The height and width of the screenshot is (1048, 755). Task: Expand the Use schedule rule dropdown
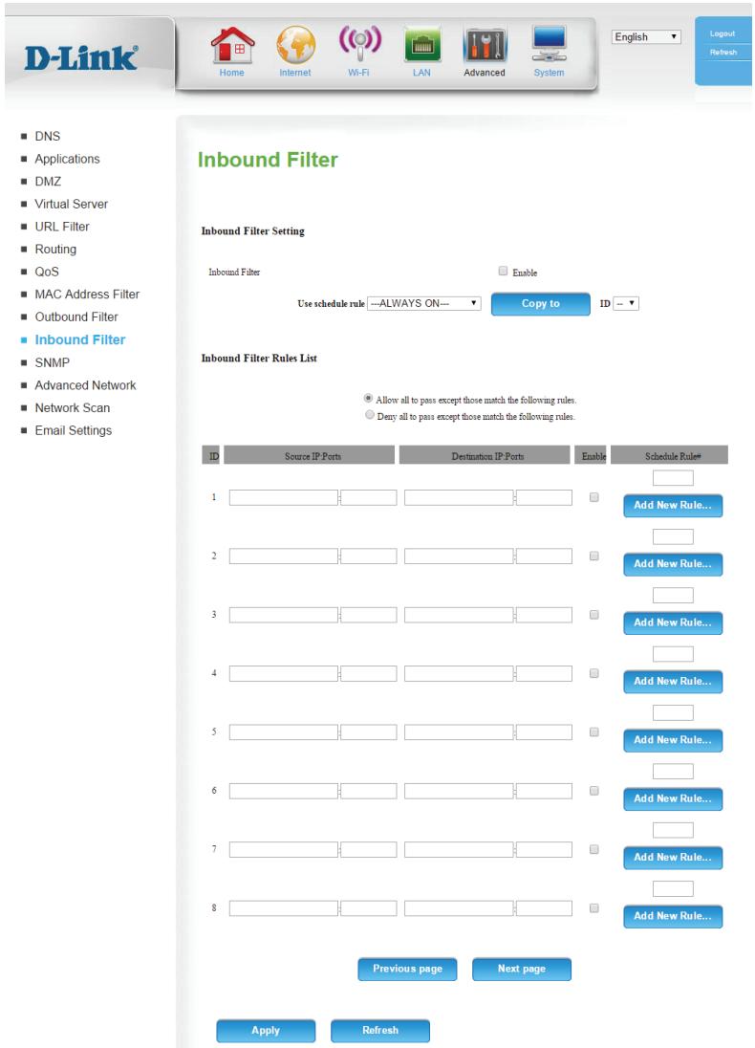point(423,303)
